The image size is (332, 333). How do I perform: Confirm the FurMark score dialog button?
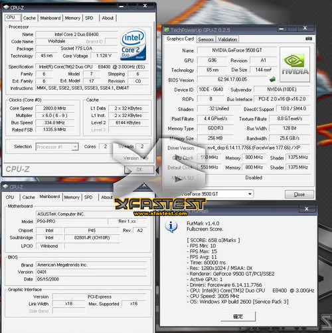tap(238, 316)
